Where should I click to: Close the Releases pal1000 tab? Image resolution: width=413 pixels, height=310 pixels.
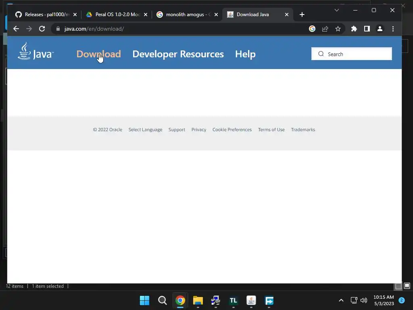coord(75,15)
